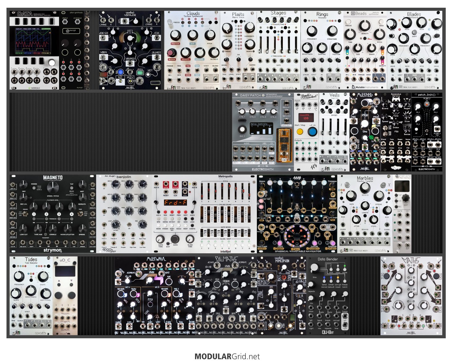Viewport: 455px width, 363px height.
Task: Click the Magneto LOW CUT knob
Action: (x=23, y=228)
